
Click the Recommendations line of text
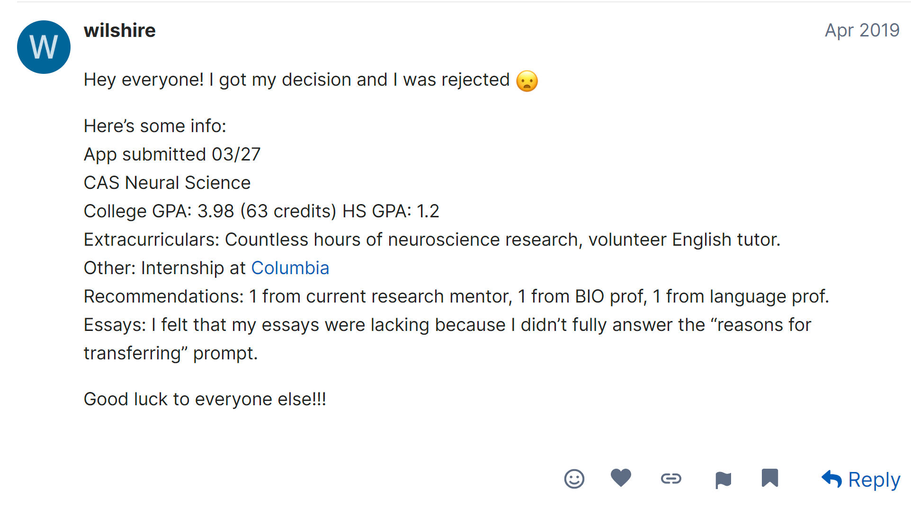pyautogui.click(x=456, y=296)
